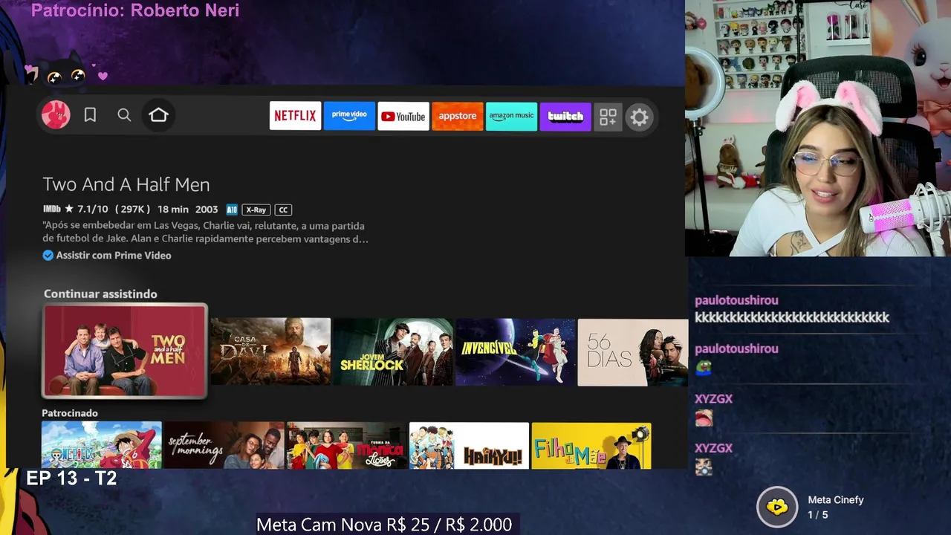
Task: Click the streamer webcam feed
Action: 818,128
